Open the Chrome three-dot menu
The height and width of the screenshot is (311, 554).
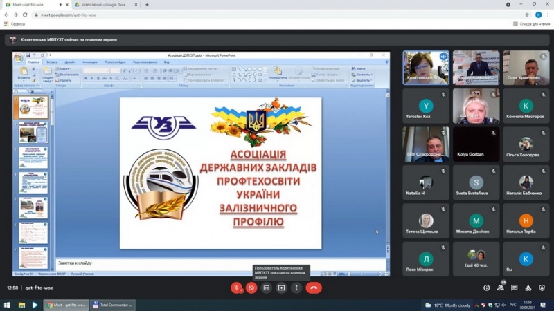(548, 15)
